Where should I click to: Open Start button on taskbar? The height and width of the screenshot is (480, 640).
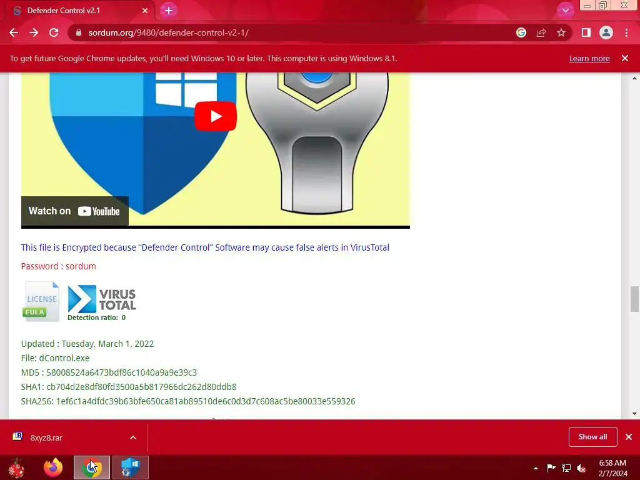tap(16, 467)
